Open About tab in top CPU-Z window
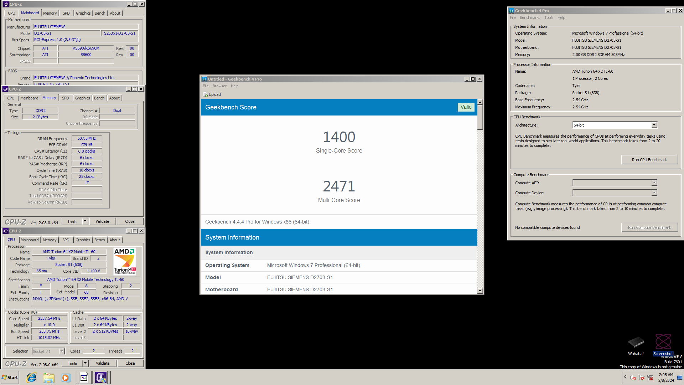 click(x=115, y=13)
